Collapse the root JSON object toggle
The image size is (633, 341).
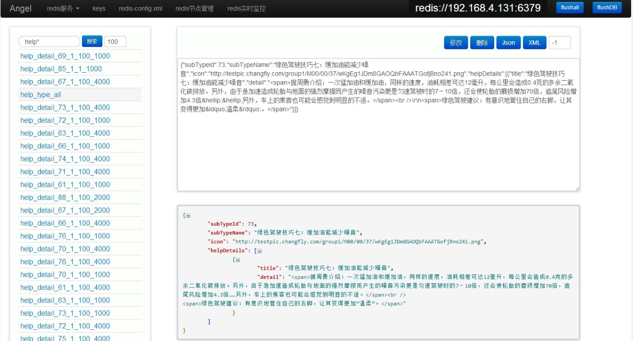pyautogui.click(x=188, y=216)
